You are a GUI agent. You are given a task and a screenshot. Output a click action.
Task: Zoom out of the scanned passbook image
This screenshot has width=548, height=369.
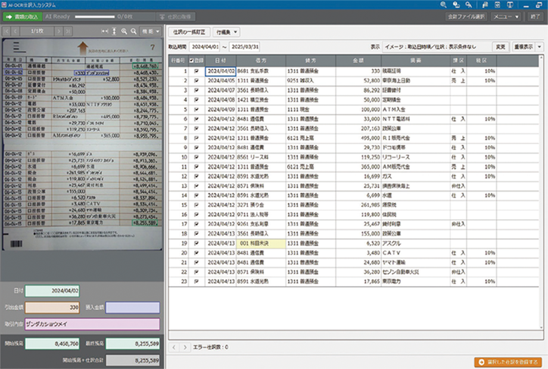(133, 32)
